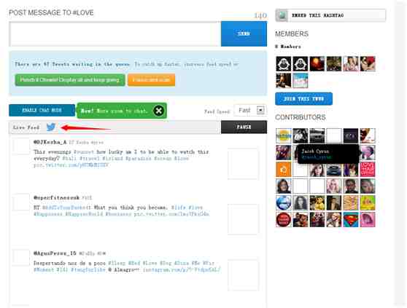Click the pink shell-like contributor avatar
The width and height of the screenshot is (407, 308).
pos(368,219)
